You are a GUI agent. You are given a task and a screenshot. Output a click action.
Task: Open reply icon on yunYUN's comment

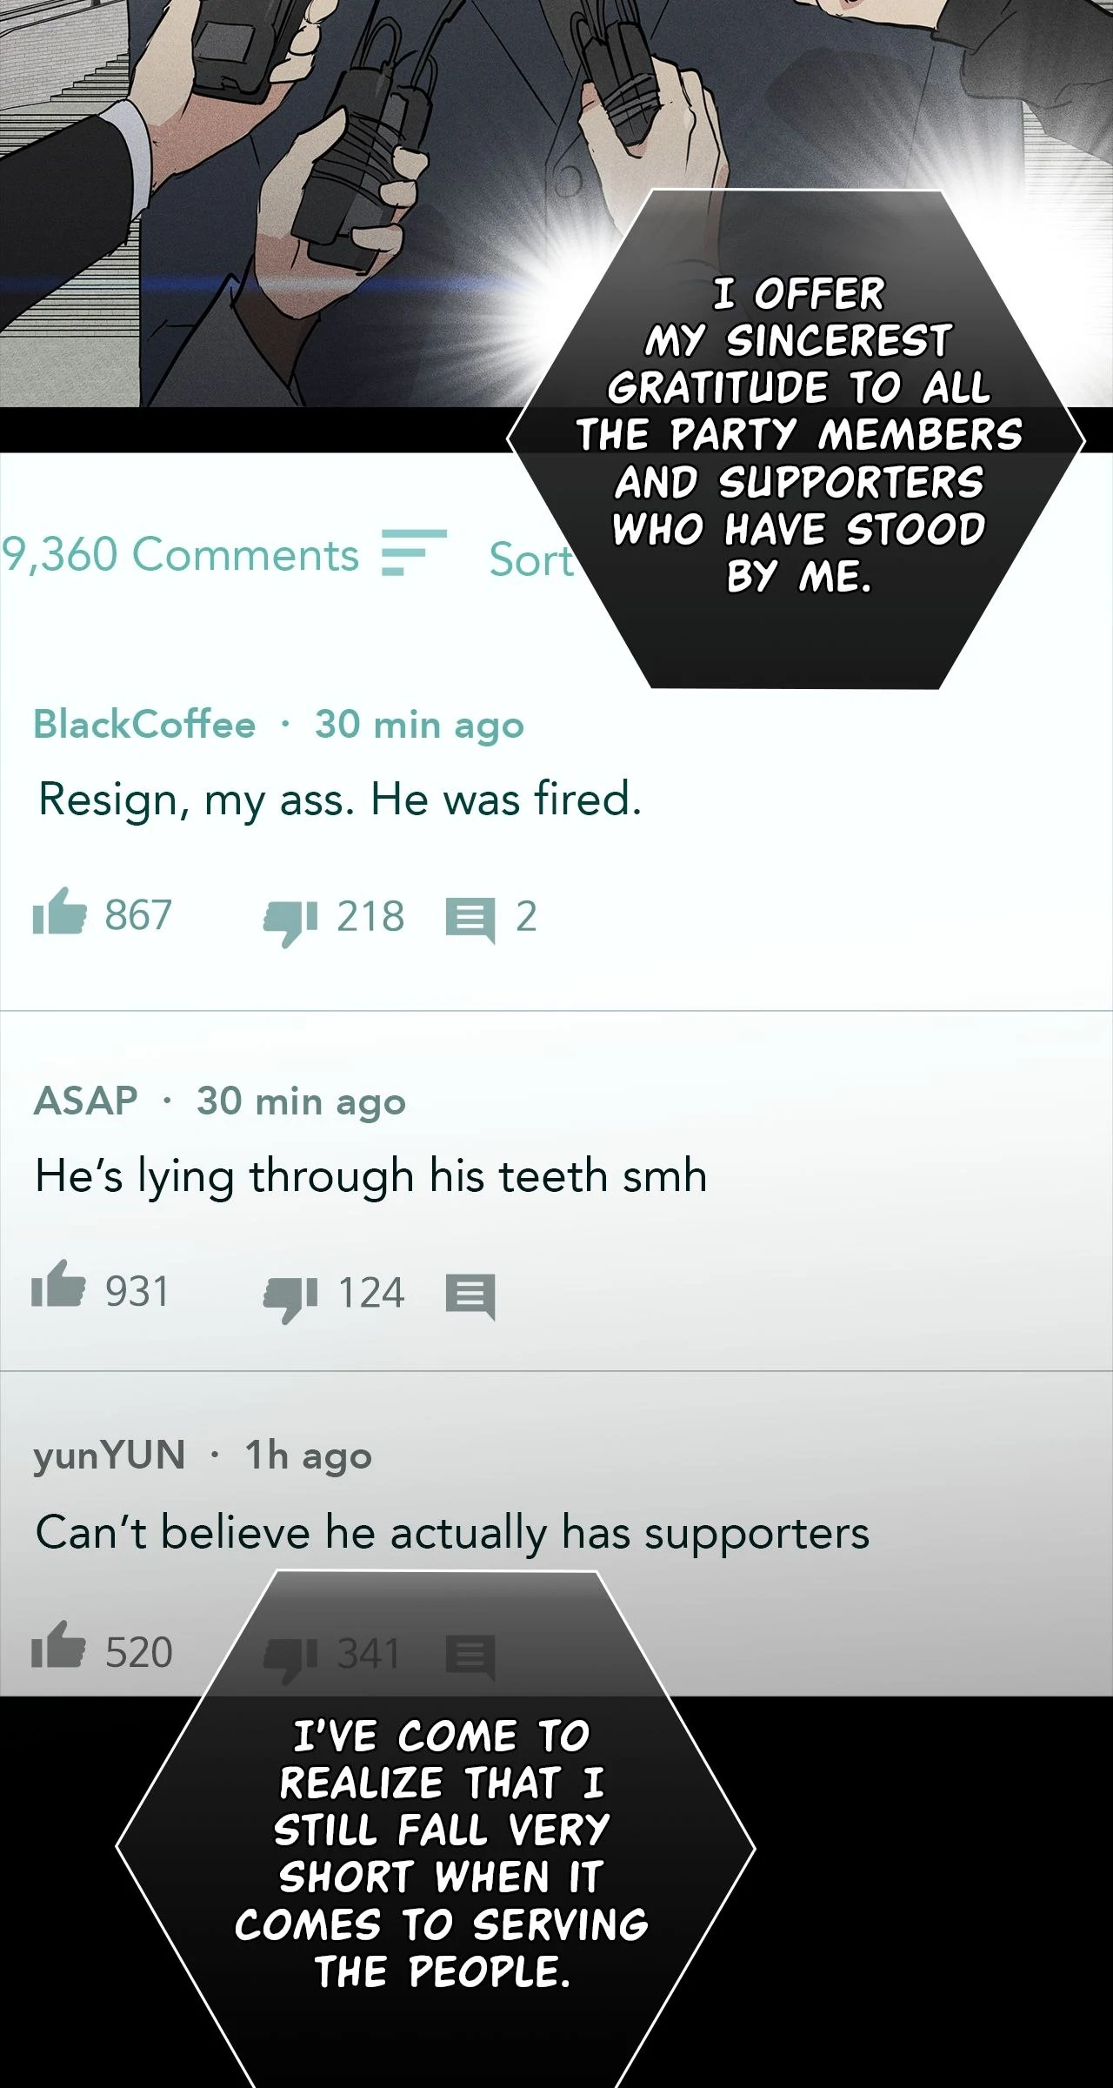tap(470, 1657)
